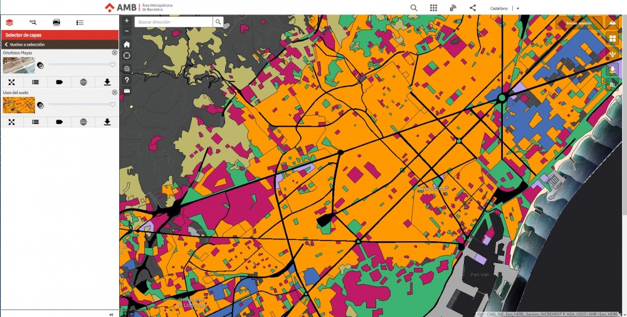Click the XY coordinate search icon
627x317 pixels.
(33, 23)
